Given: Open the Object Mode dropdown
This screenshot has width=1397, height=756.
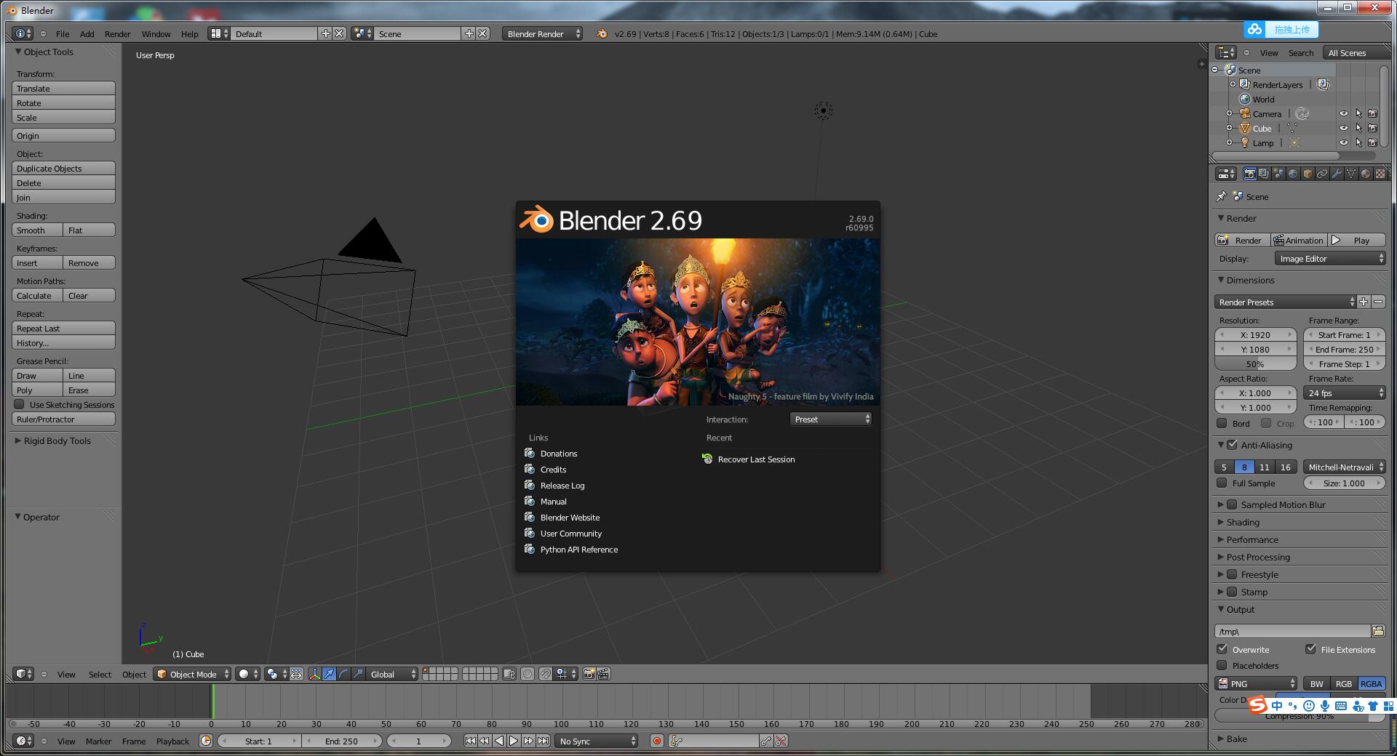Looking at the screenshot, I should [193, 675].
